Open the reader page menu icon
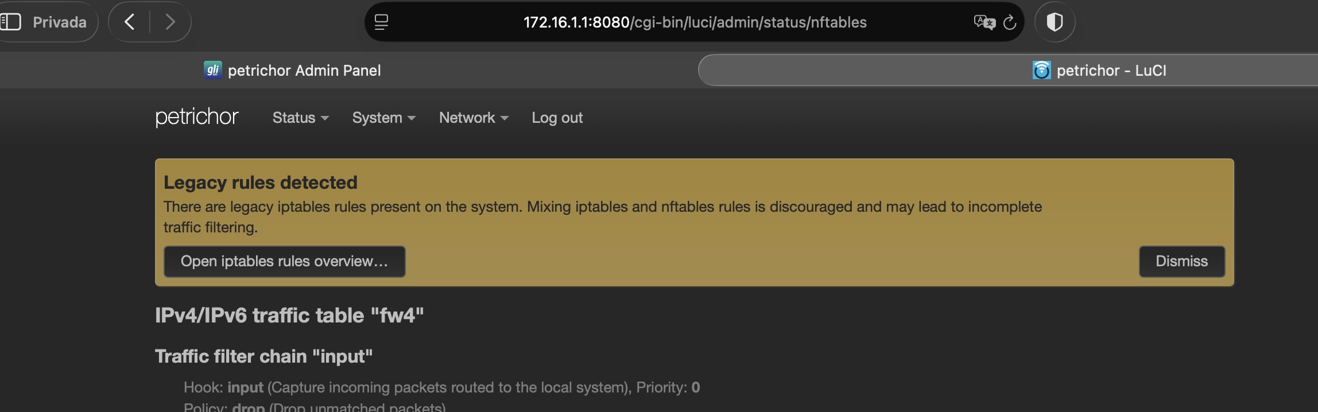 (381, 22)
